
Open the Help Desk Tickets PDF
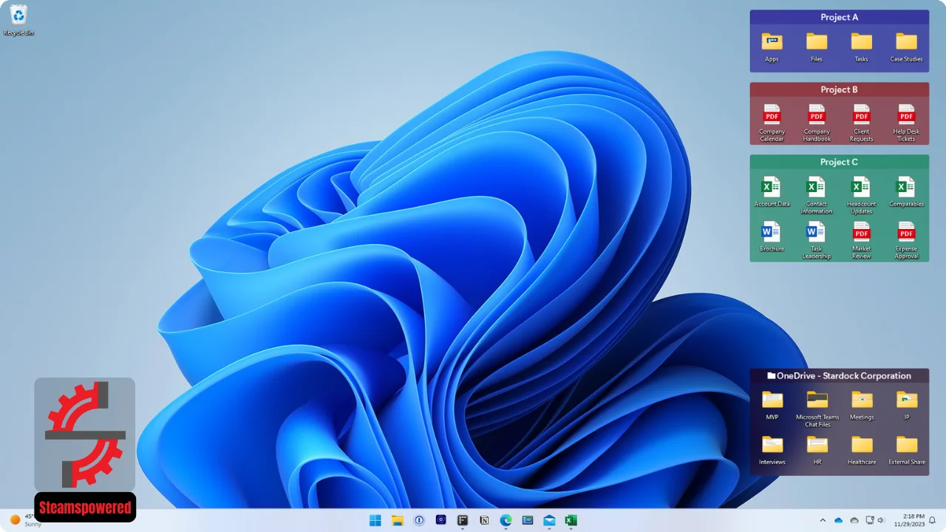pos(906,123)
